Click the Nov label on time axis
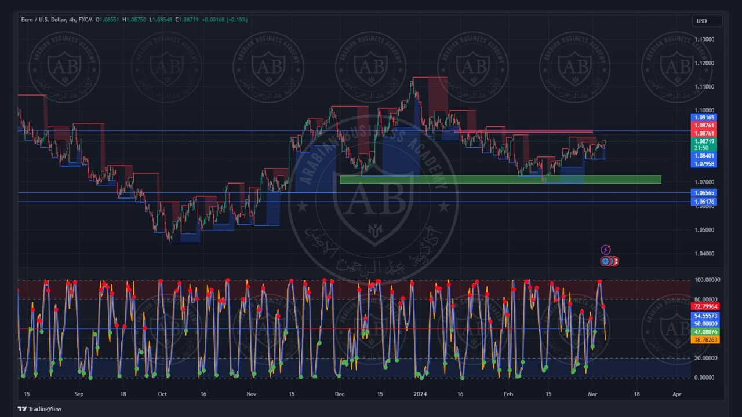Viewport: 742px width, 417px height. click(x=252, y=394)
